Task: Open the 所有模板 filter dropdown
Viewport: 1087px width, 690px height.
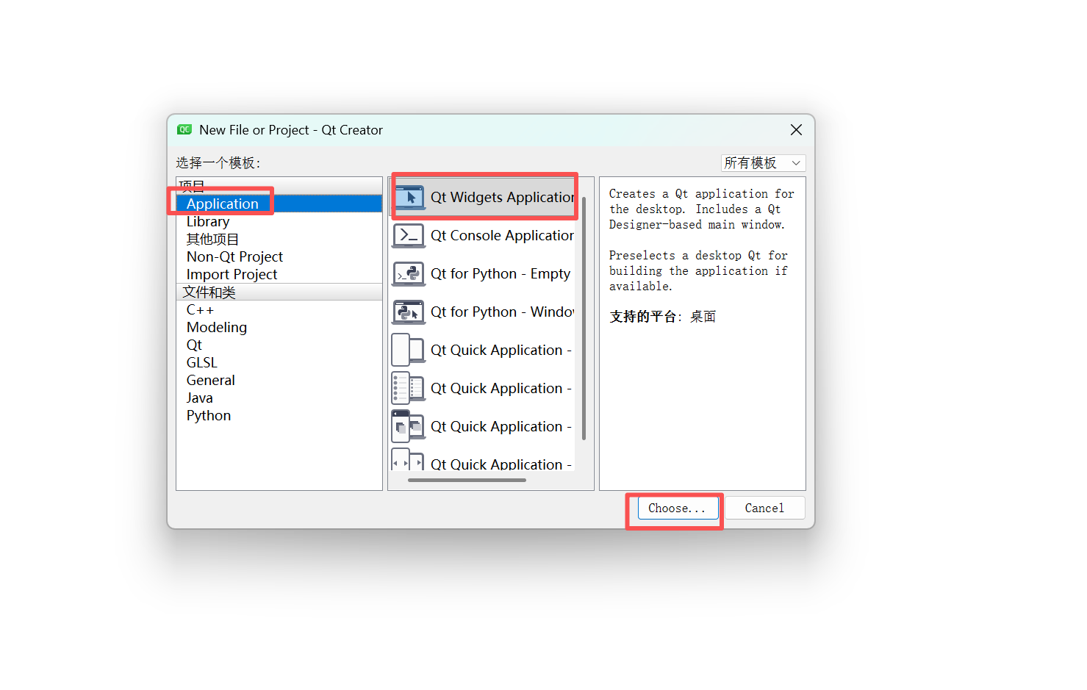Action: coord(763,163)
